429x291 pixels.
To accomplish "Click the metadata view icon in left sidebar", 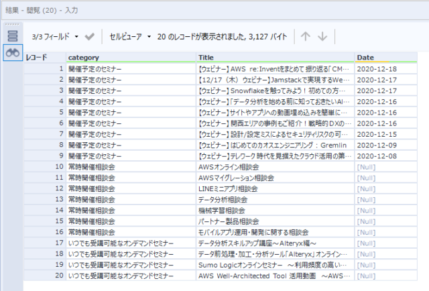I will tap(12, 36).
